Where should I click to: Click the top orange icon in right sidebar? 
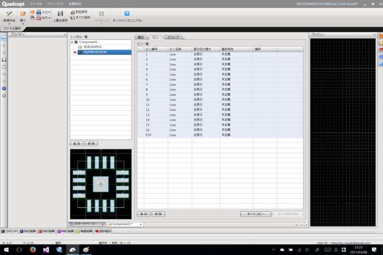click(381, 36)
